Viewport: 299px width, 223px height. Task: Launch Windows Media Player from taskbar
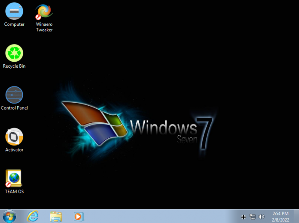(79, 217)
